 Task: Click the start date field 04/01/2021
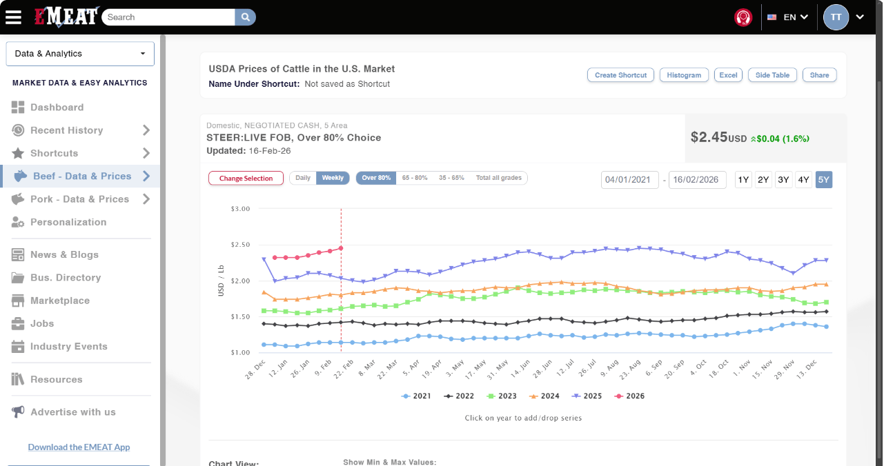click(628, 180)
